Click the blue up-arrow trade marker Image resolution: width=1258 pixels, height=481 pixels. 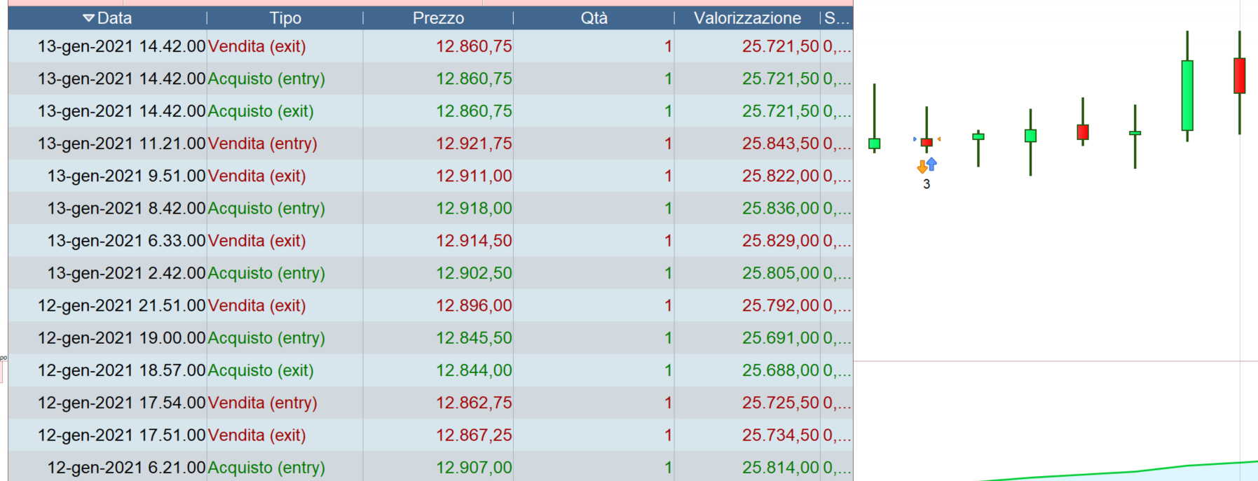[931, 163]
